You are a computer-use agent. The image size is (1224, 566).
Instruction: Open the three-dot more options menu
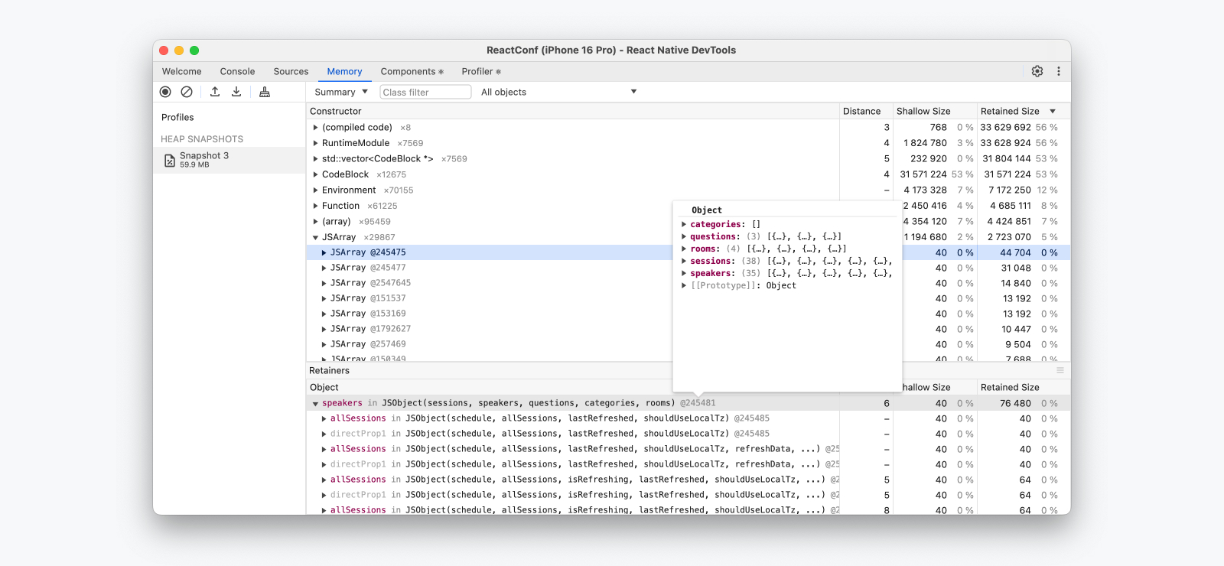click(1059, 71)
